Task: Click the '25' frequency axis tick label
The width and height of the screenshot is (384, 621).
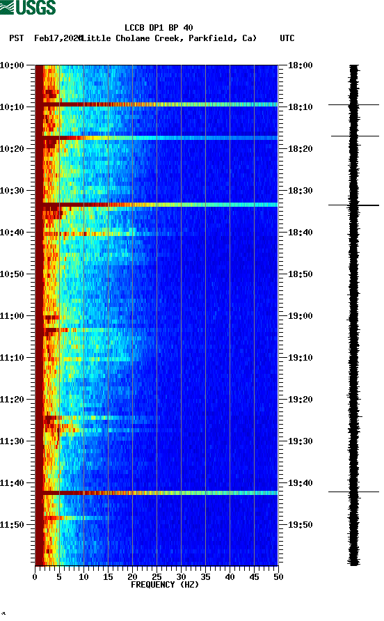Action: click(157, 577)
